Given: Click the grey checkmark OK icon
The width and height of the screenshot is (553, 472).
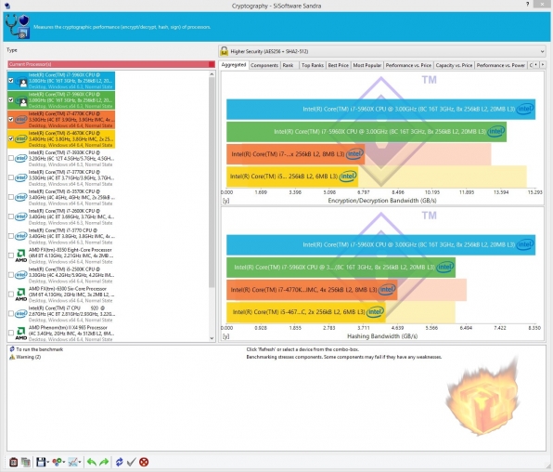Looking at the screenshot, I should tap(131, 462).
